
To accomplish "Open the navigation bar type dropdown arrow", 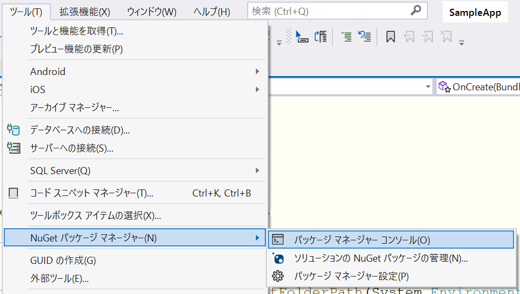I will pyautogui.click(x=428, y=87).
